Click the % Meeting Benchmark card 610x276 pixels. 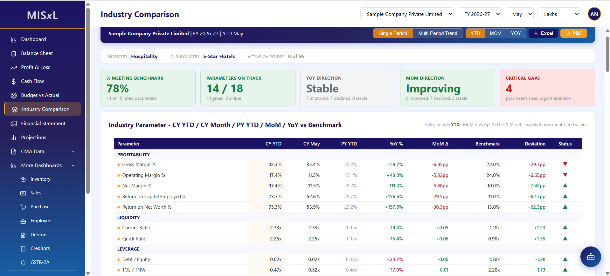coord(148,88)
